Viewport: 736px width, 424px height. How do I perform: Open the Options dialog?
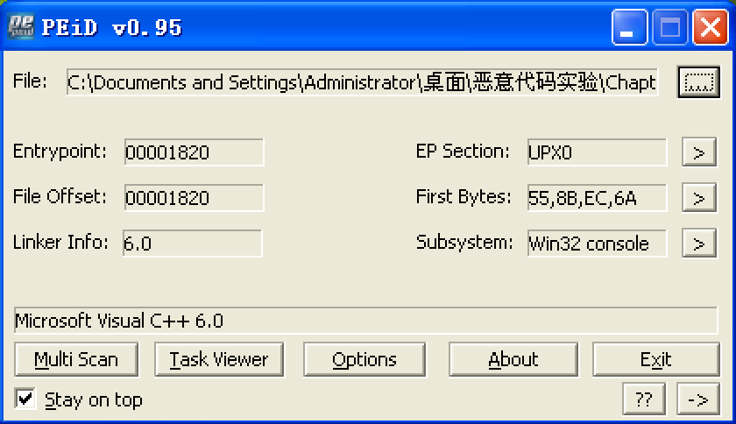click(x=364, y=360)
